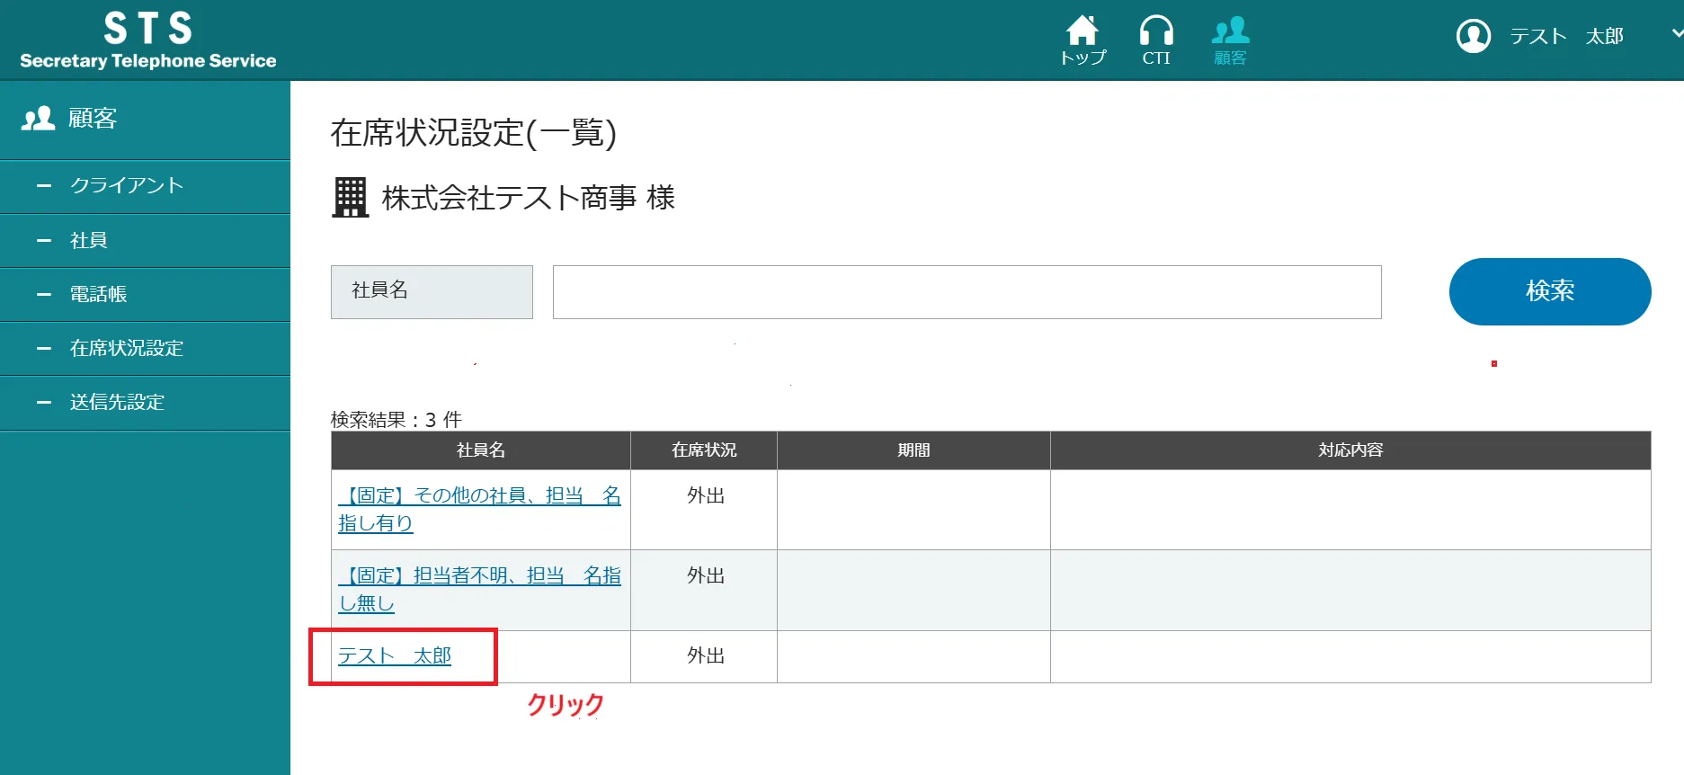Open the CTI headset icon
This screenshot has height=775, width=1684.
tap(1156, 32)
